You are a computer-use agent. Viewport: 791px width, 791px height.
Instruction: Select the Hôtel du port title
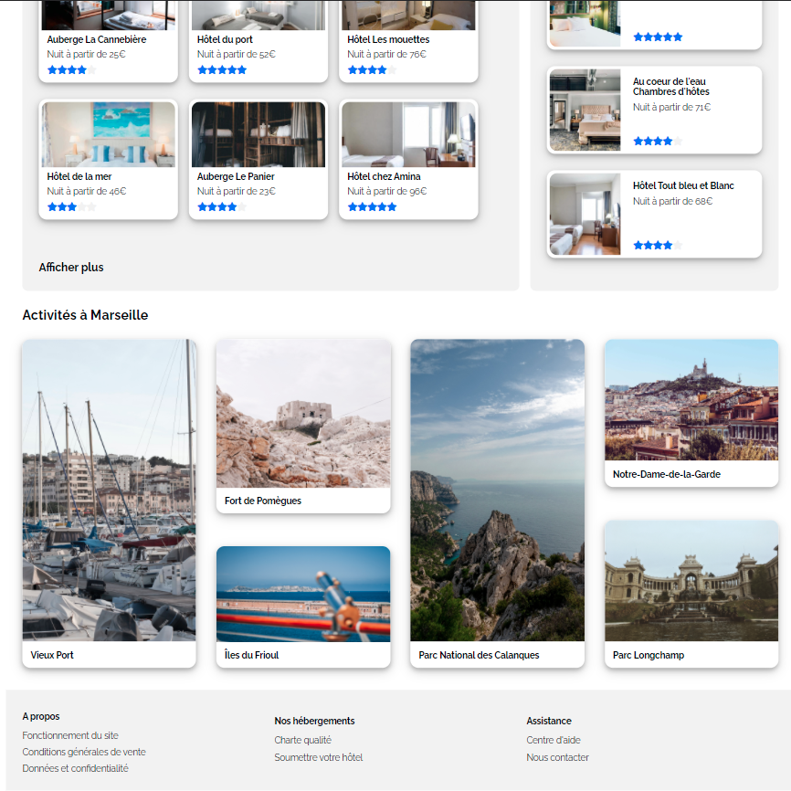[x=225, y=39]
